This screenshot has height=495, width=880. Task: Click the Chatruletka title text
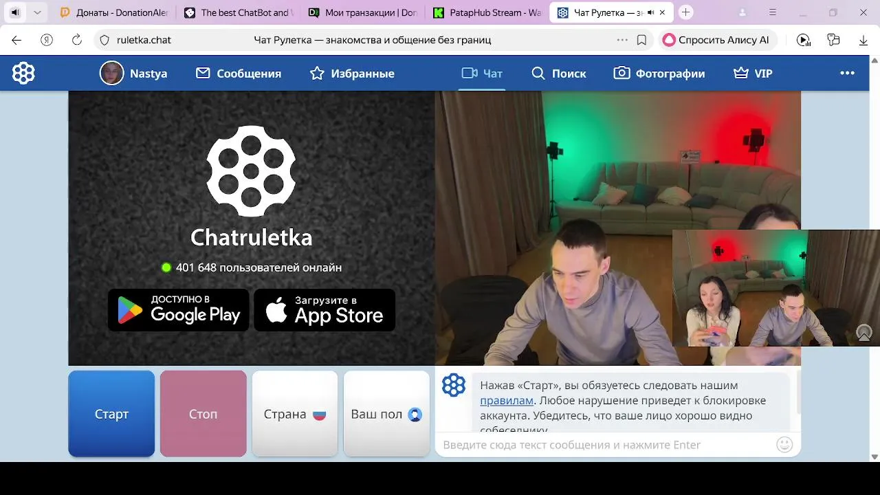[252, 237]
